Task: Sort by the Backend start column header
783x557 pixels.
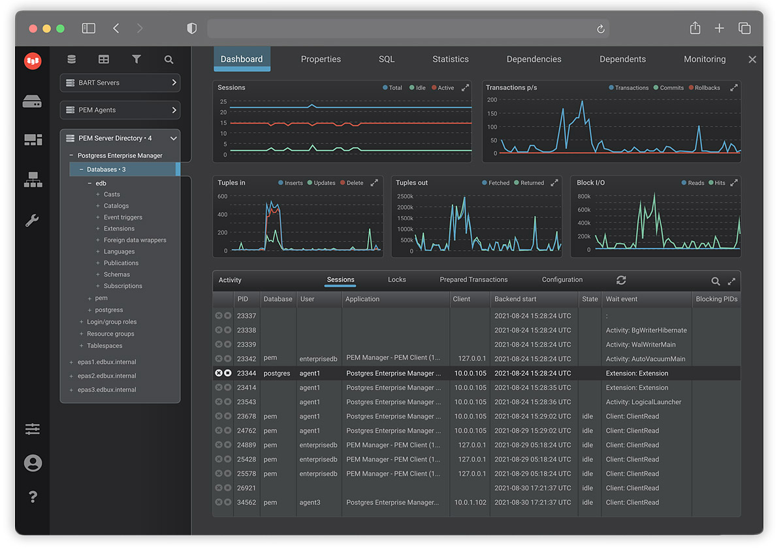Action: tap(534, 300)
